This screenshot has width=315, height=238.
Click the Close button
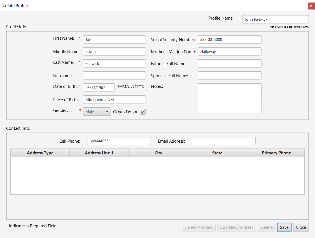[301, 227]
